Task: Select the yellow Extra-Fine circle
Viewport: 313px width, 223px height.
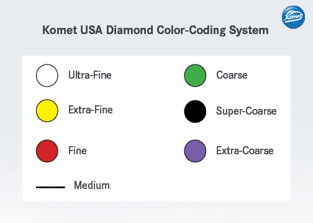Action: tap(47, 110)
